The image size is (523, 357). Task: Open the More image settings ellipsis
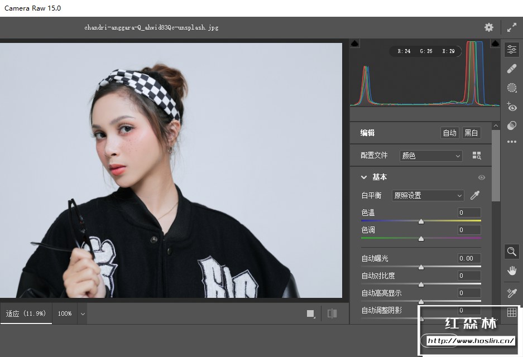[512, 142]
